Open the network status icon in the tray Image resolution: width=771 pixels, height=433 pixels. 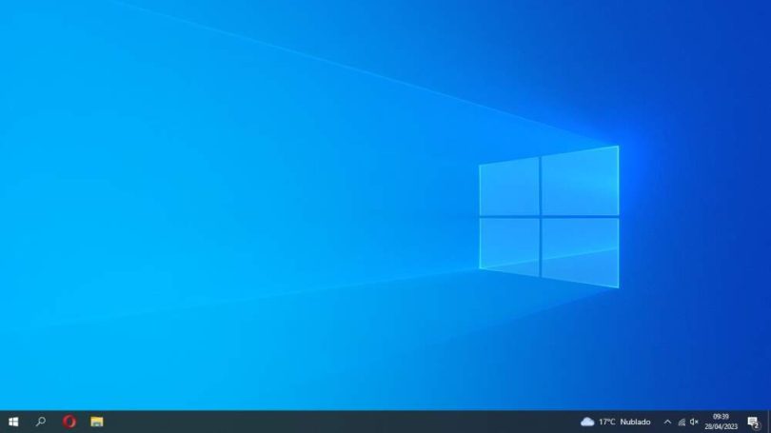click(681, 422)
